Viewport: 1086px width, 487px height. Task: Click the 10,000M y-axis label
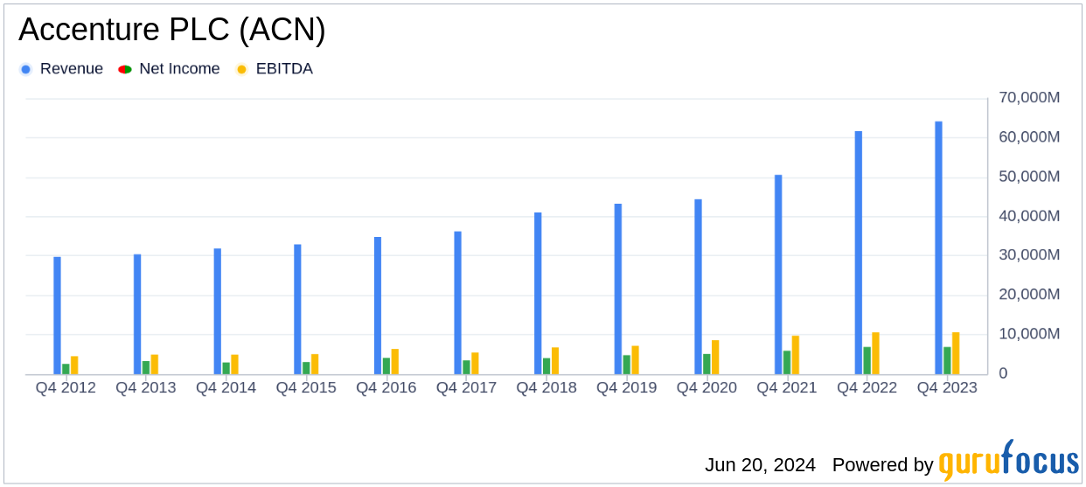pos(1027,334)
